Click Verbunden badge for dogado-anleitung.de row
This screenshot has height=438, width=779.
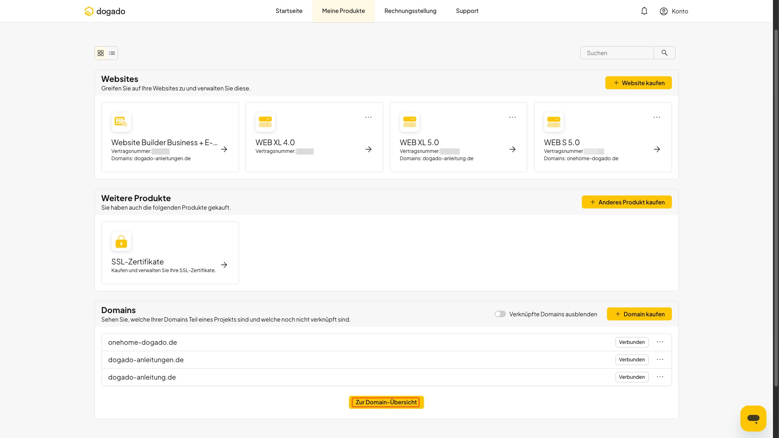click(x=632, y=377)
